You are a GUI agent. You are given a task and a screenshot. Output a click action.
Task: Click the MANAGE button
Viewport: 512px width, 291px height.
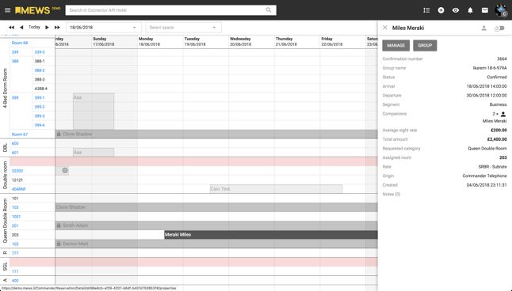point(395,45)
